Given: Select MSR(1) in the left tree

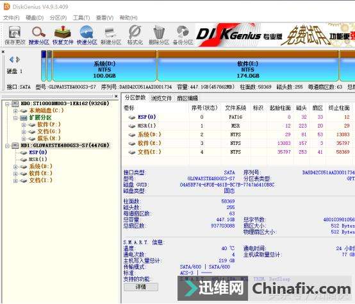Looking at the screenshot, I should point(38,159).
